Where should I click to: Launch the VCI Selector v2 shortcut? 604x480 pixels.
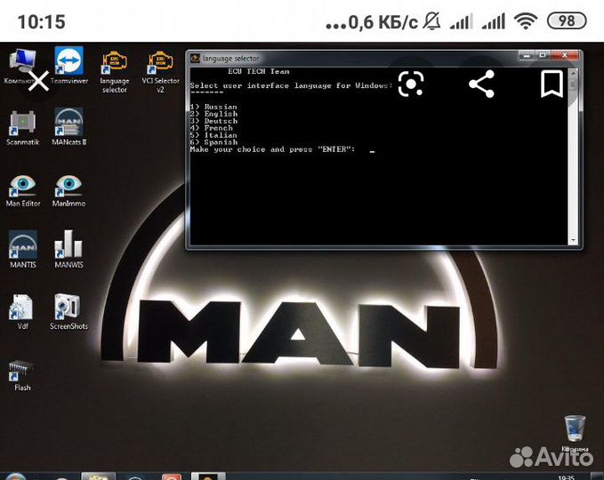click(x=160, y=72)
